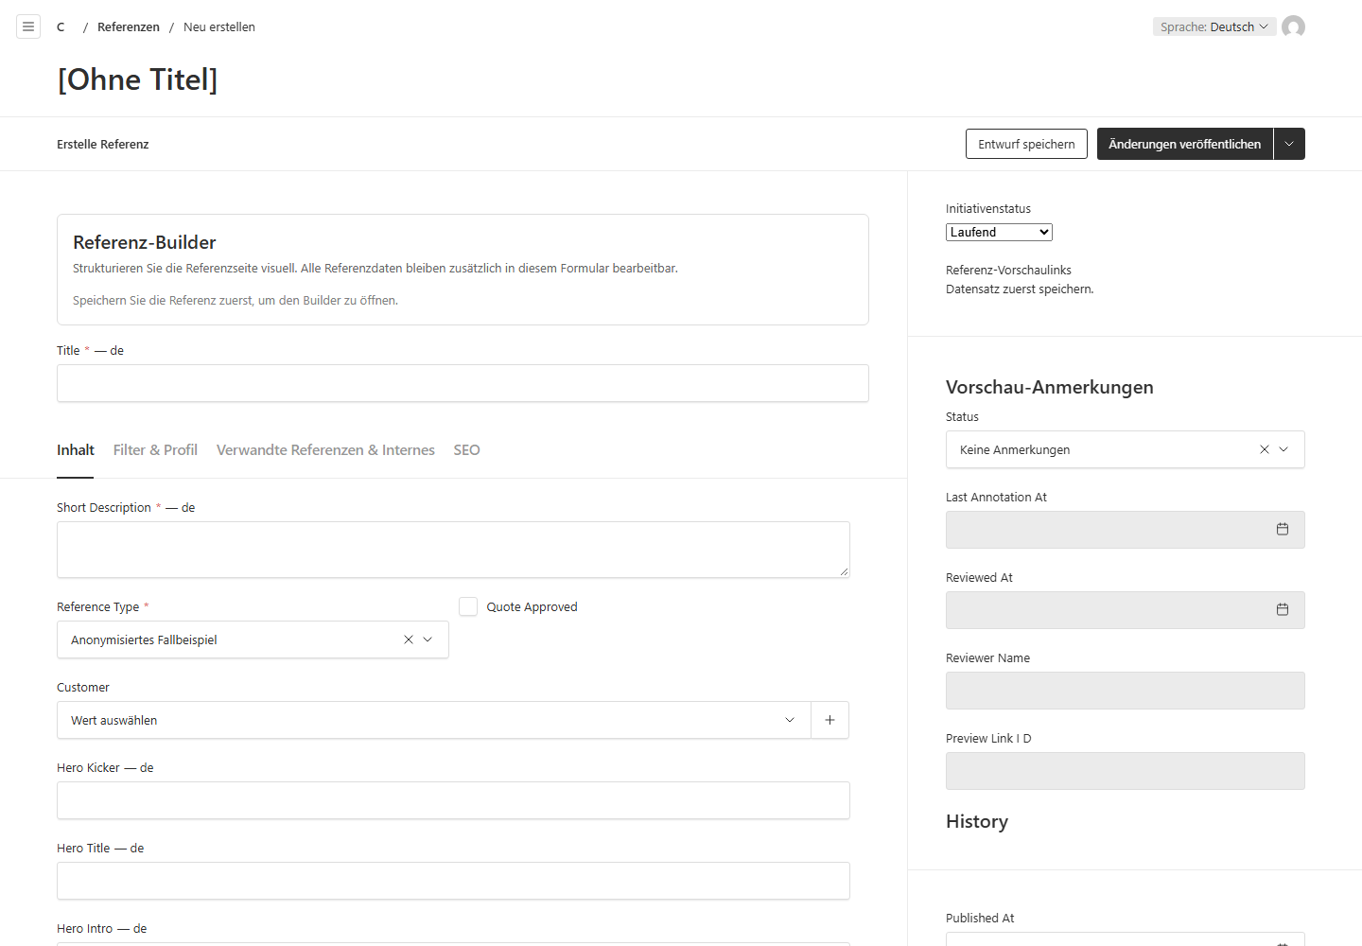1362x946 pixels.
Task: Open the hamburger navigation menu
Action: pyautogui.click(x=28, y=26)
